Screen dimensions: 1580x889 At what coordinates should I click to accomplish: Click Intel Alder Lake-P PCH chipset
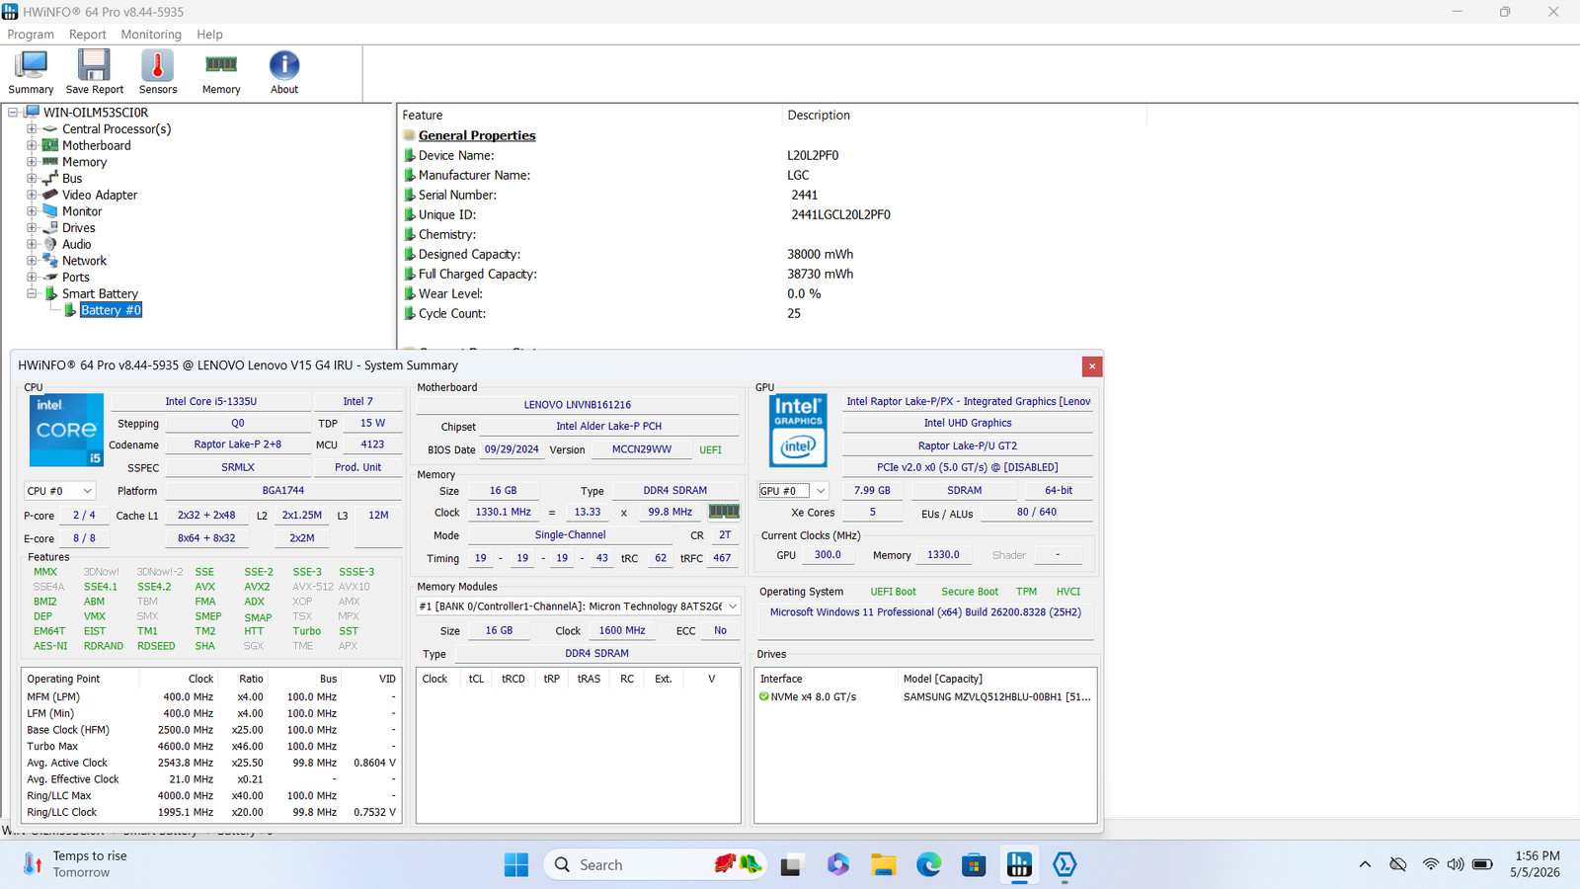pos(608,427)
